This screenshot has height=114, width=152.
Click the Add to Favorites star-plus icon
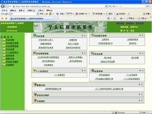click(x=6, y=18)
